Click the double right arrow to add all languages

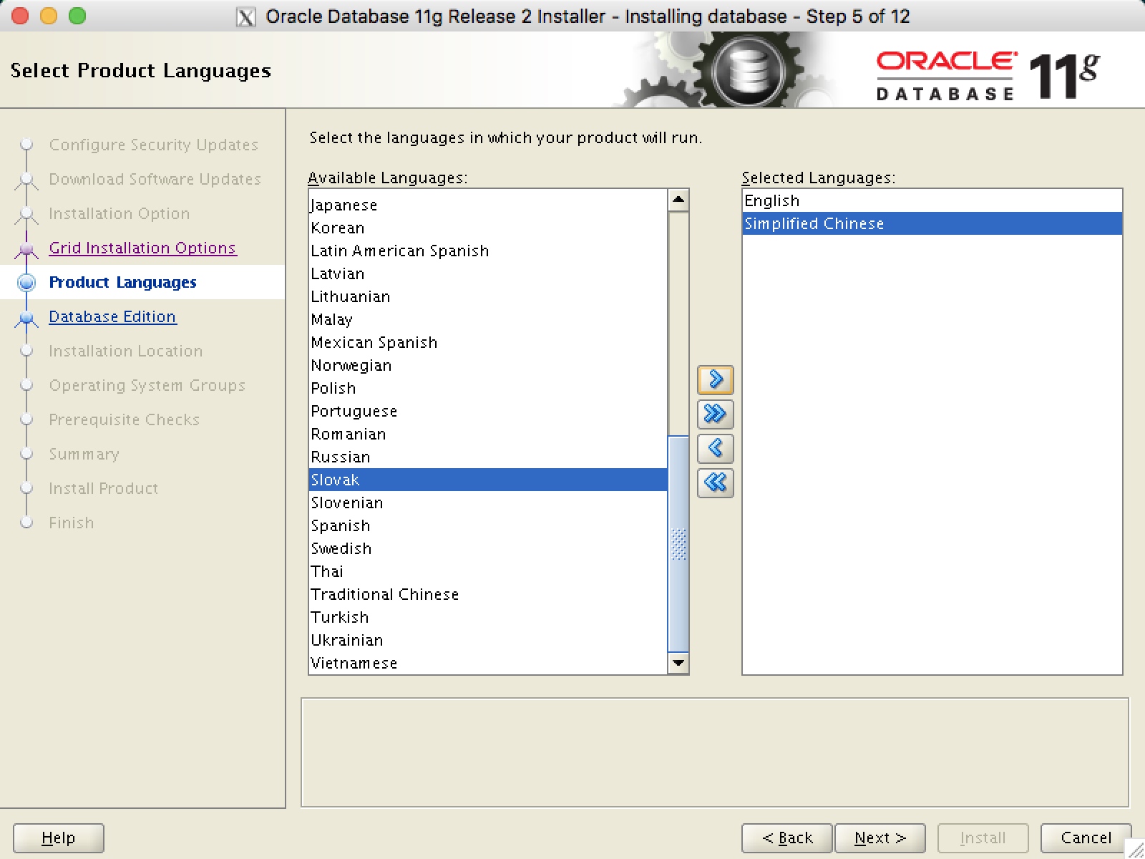tap(715, 414)
